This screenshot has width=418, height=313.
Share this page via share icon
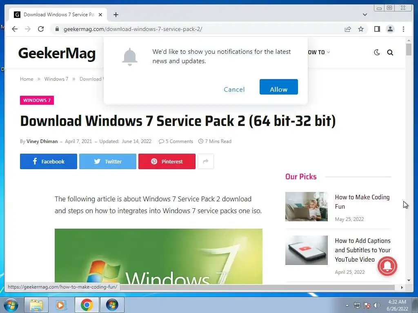click(348, 29)
